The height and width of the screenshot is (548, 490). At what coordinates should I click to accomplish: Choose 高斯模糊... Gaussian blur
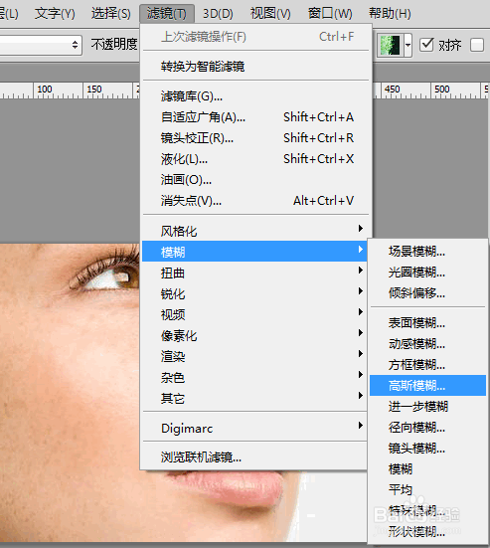[x=427, y=386]
